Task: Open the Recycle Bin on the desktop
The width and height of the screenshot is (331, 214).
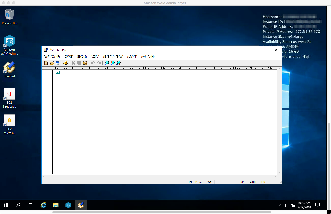Action: [9, 15]
